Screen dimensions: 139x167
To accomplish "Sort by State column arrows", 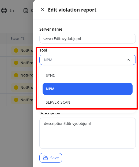I will click(x=23, y=39).
